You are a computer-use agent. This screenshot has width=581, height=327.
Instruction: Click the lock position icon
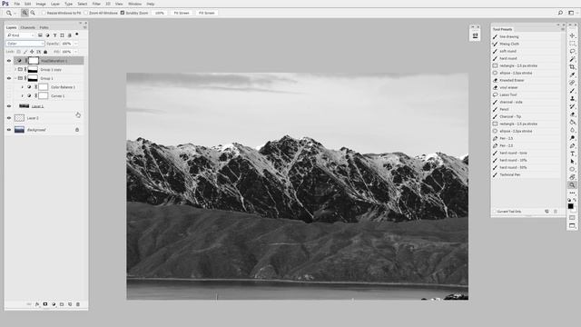(32, 52)
